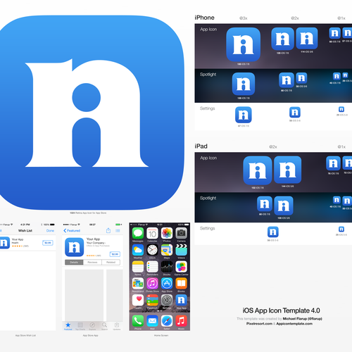Go back to Featured

tap(72, 231)
